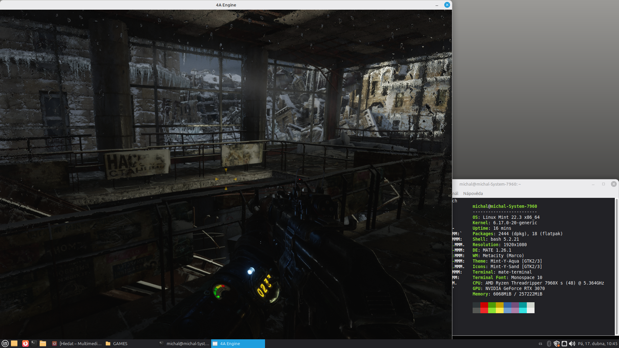
Task: Click the network connection tray icon
Action: pos(564,343)
